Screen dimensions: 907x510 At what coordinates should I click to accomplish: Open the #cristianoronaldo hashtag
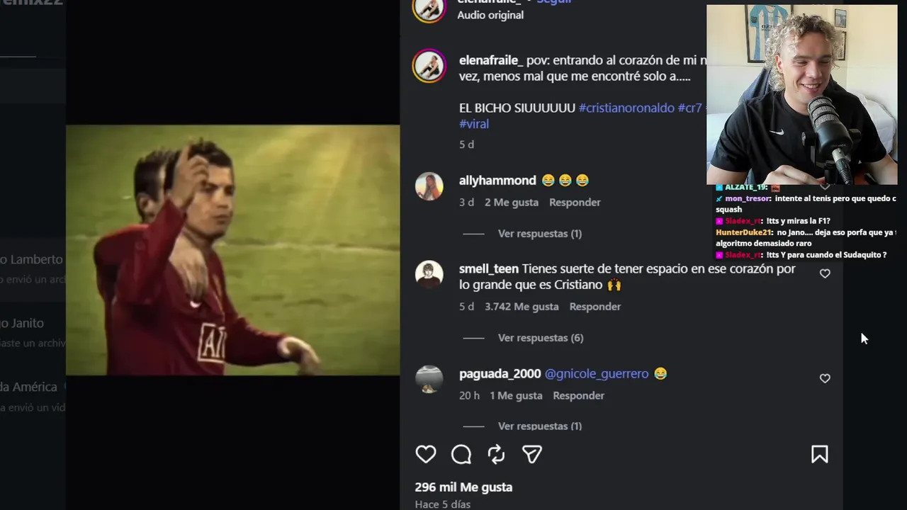click(x=626, y=108)
